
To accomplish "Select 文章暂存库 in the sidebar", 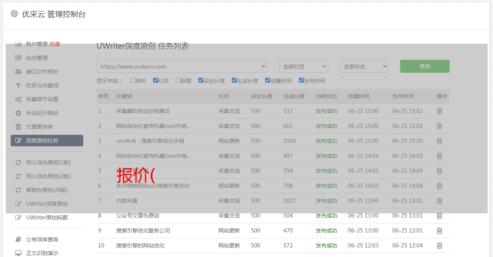I will (x=40, y=127).
